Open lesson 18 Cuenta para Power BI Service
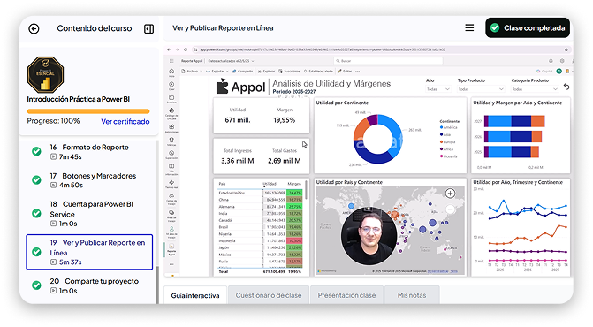 pos(89,213)
